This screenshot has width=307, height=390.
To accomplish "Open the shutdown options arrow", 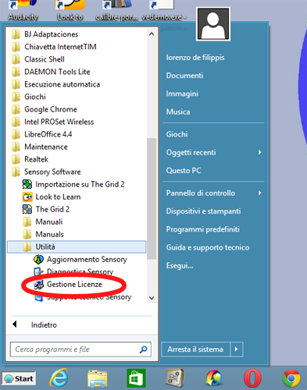I will coord(237,349).
